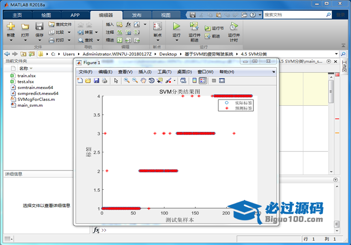351x245 pixels.
Task: Click the Desktop segment in address path
Action: 168,54
